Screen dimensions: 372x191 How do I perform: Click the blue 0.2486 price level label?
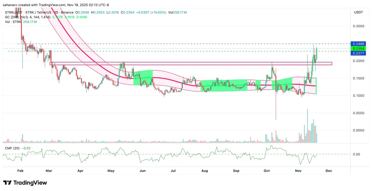click(x=358, y=44)
